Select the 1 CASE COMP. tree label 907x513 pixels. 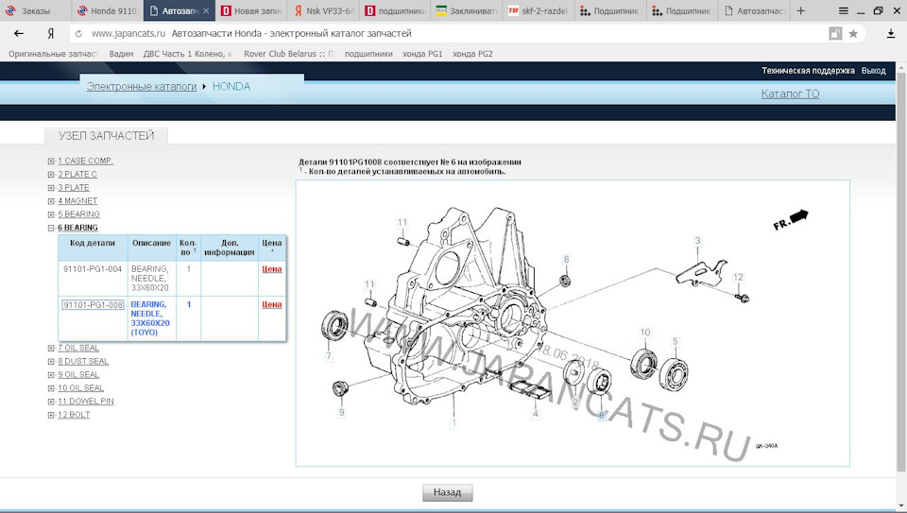click(85, 161)
